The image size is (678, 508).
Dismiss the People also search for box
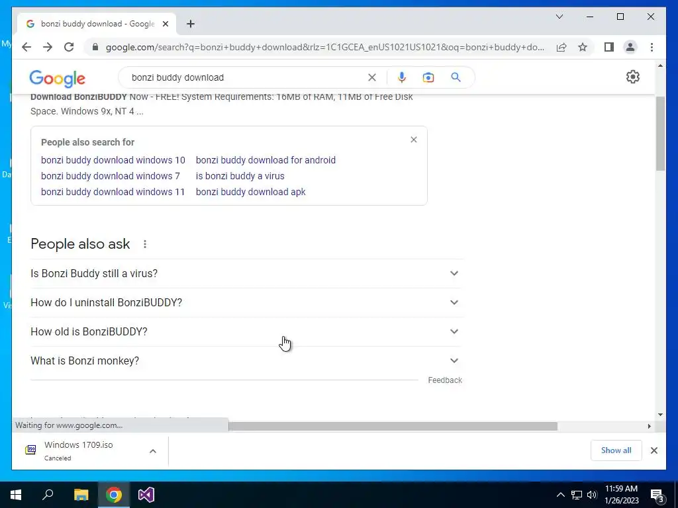414,140
